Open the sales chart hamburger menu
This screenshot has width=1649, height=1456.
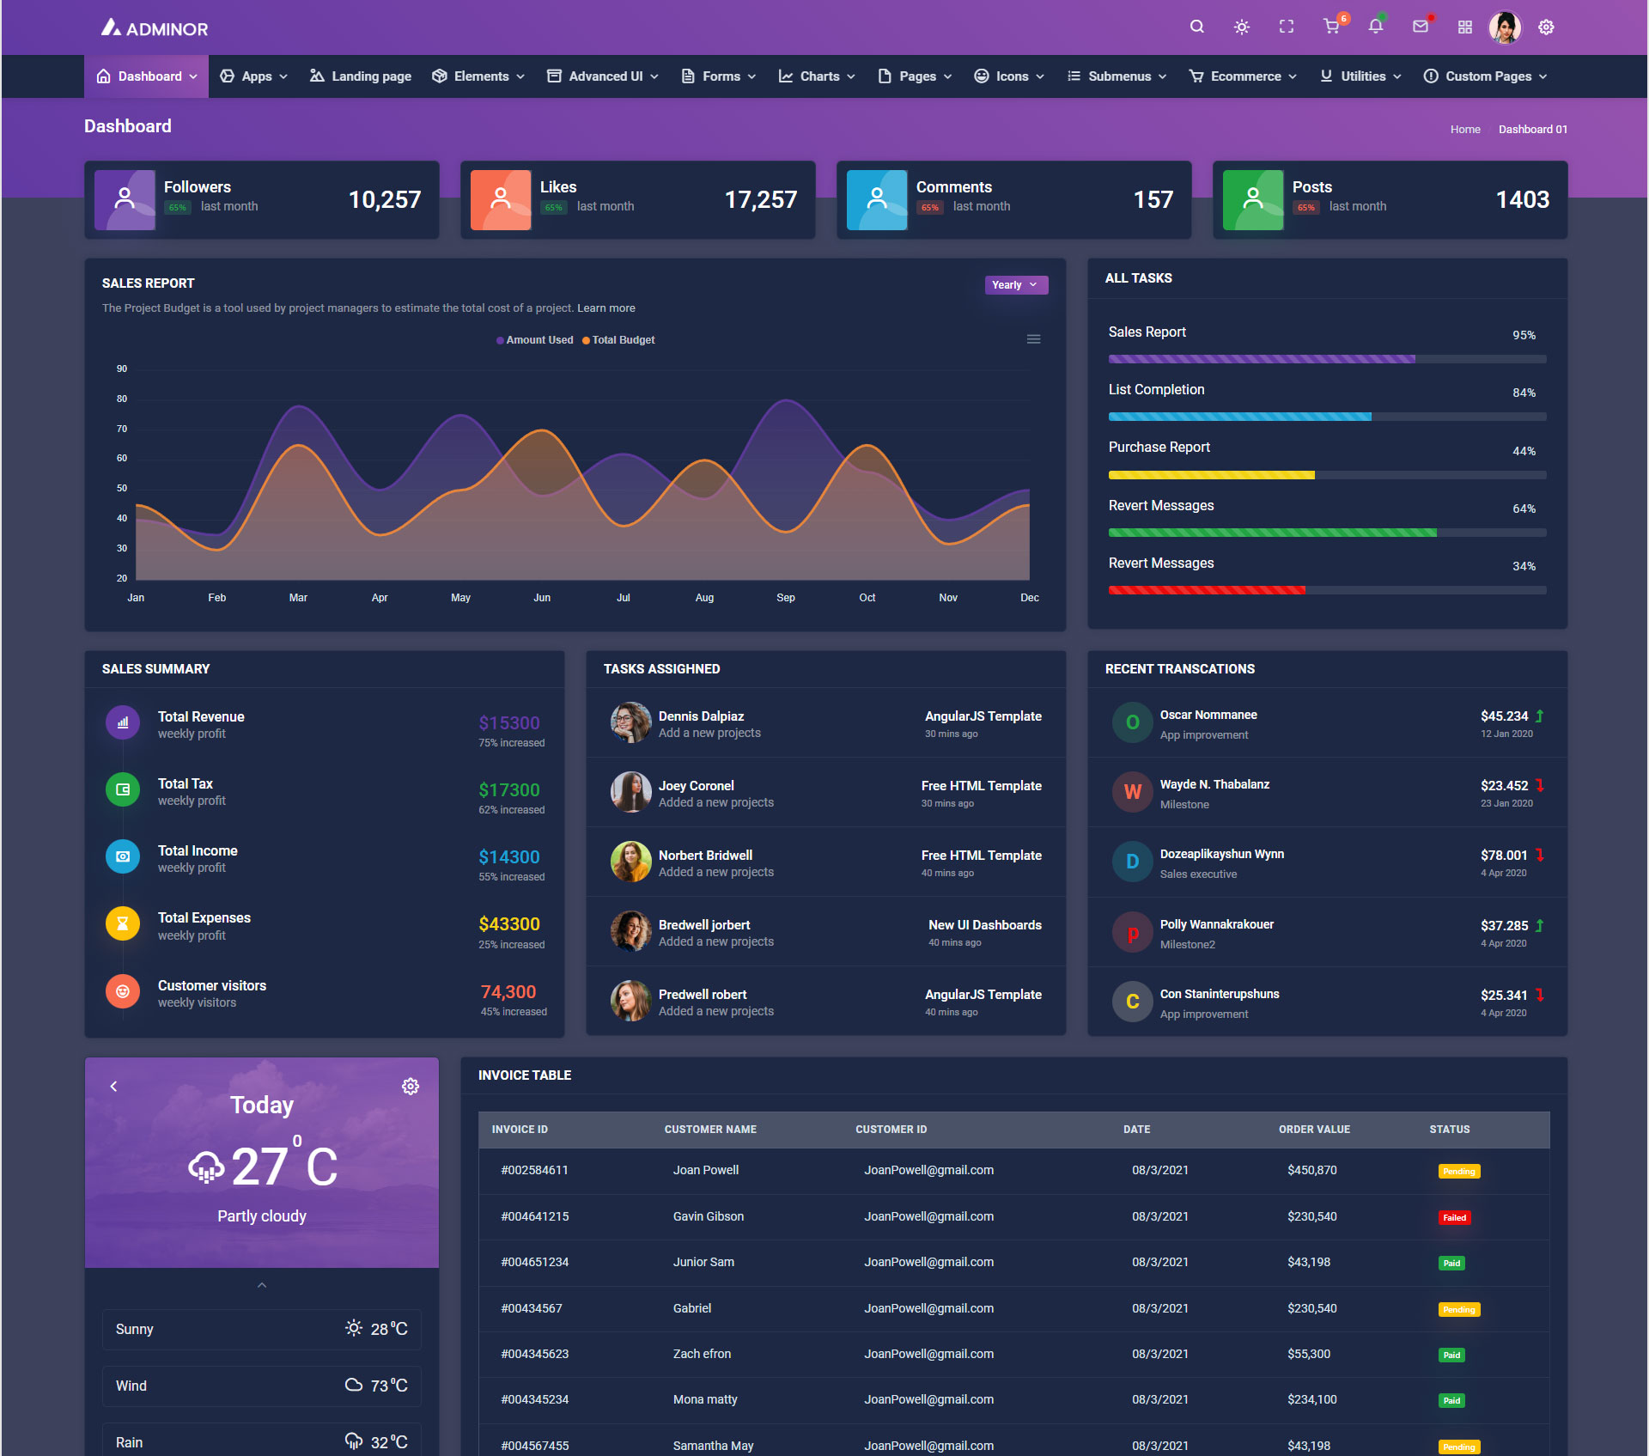[x=1033, y=339]
